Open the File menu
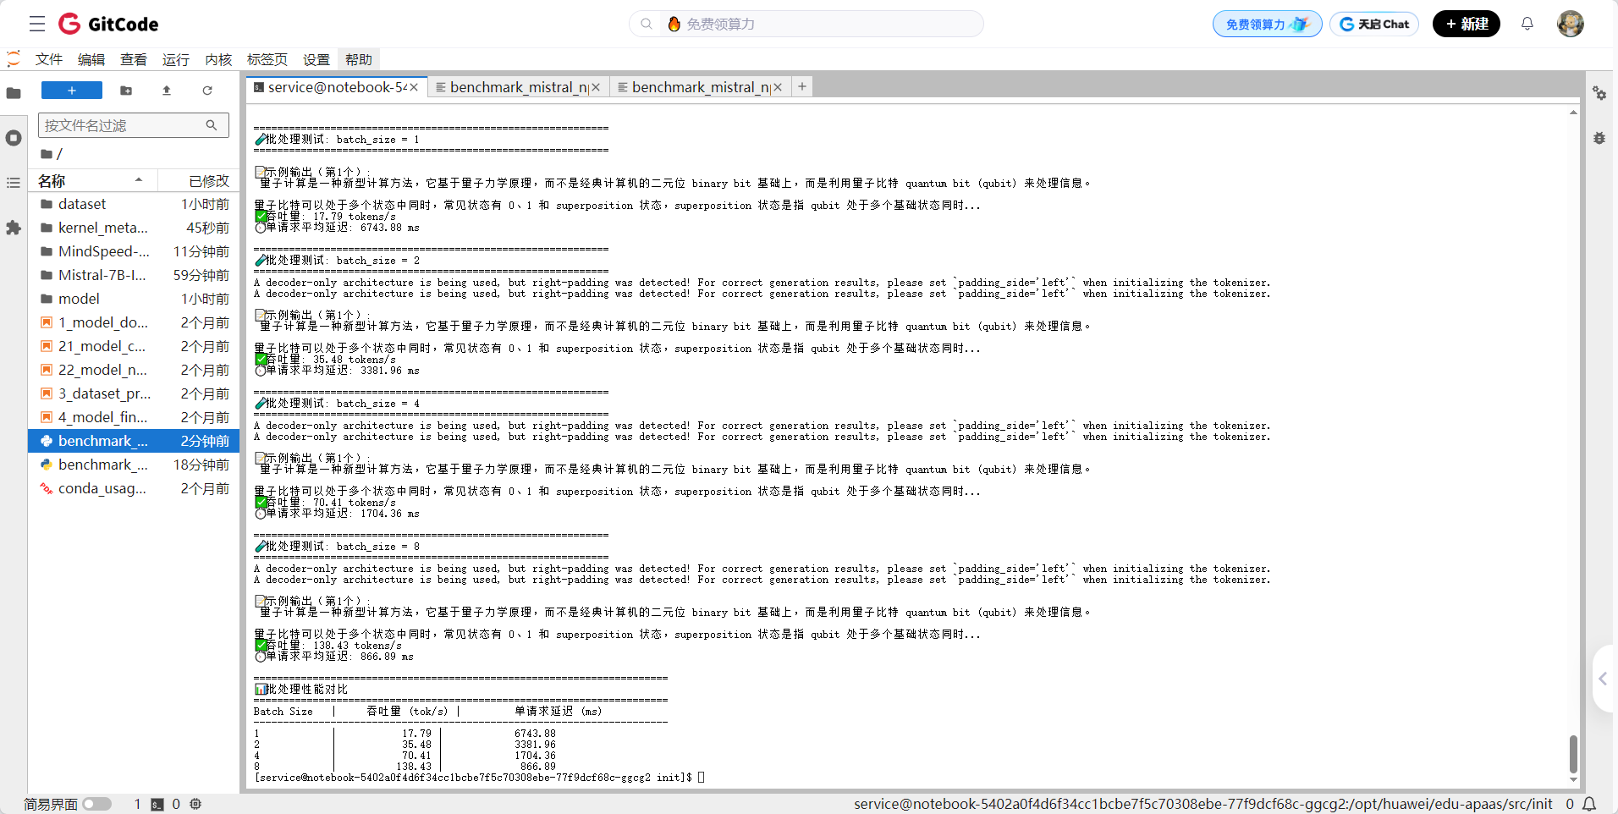The image size is (1618, 814). pos(49,59)
